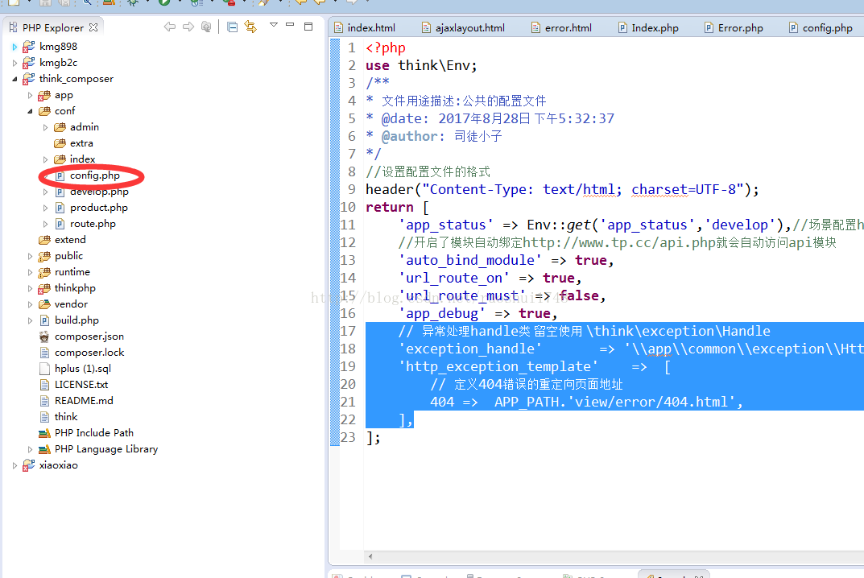
Task: Click the Forward navigation arrow in PHP Explorer
Action: point(188,27)
